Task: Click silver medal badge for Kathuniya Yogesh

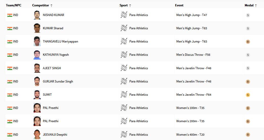Action: click(x=248, y=55)
